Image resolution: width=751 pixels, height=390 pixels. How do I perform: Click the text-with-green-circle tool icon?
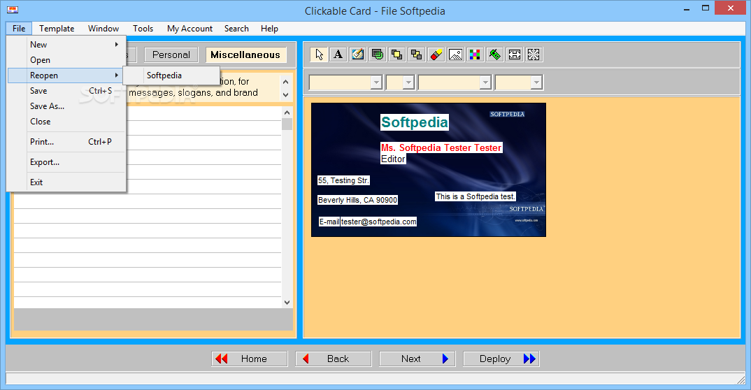coord(378,55)
